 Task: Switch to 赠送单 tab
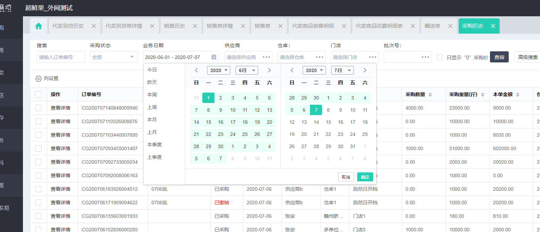tap(432, 26)
